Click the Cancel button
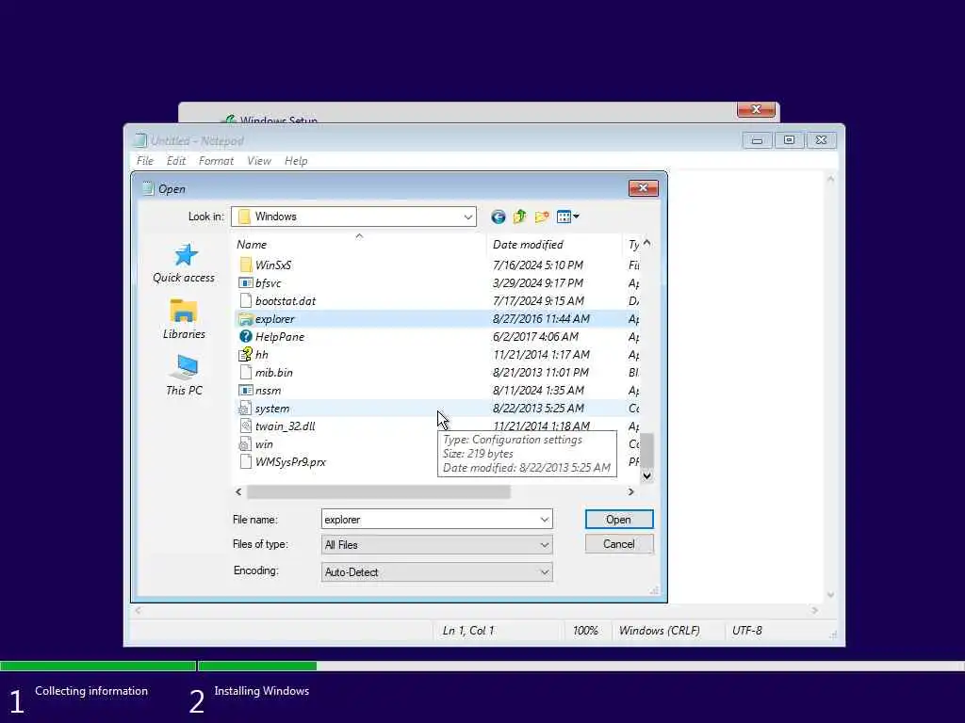Viewport: 965px width, 723px height. tap(619, 544)
